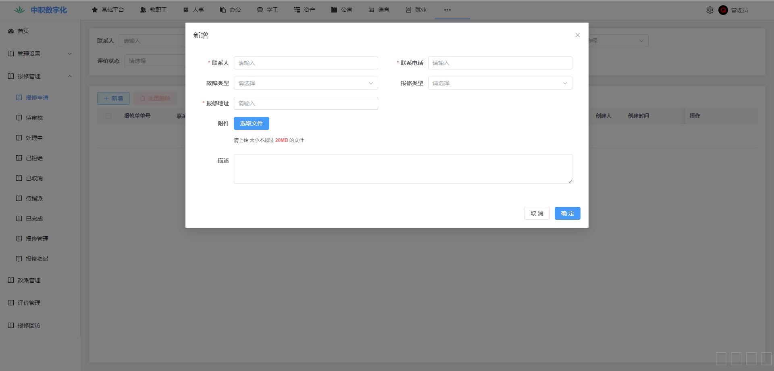
Task: Click the star icon beside 基础平台
Action: 95,10
